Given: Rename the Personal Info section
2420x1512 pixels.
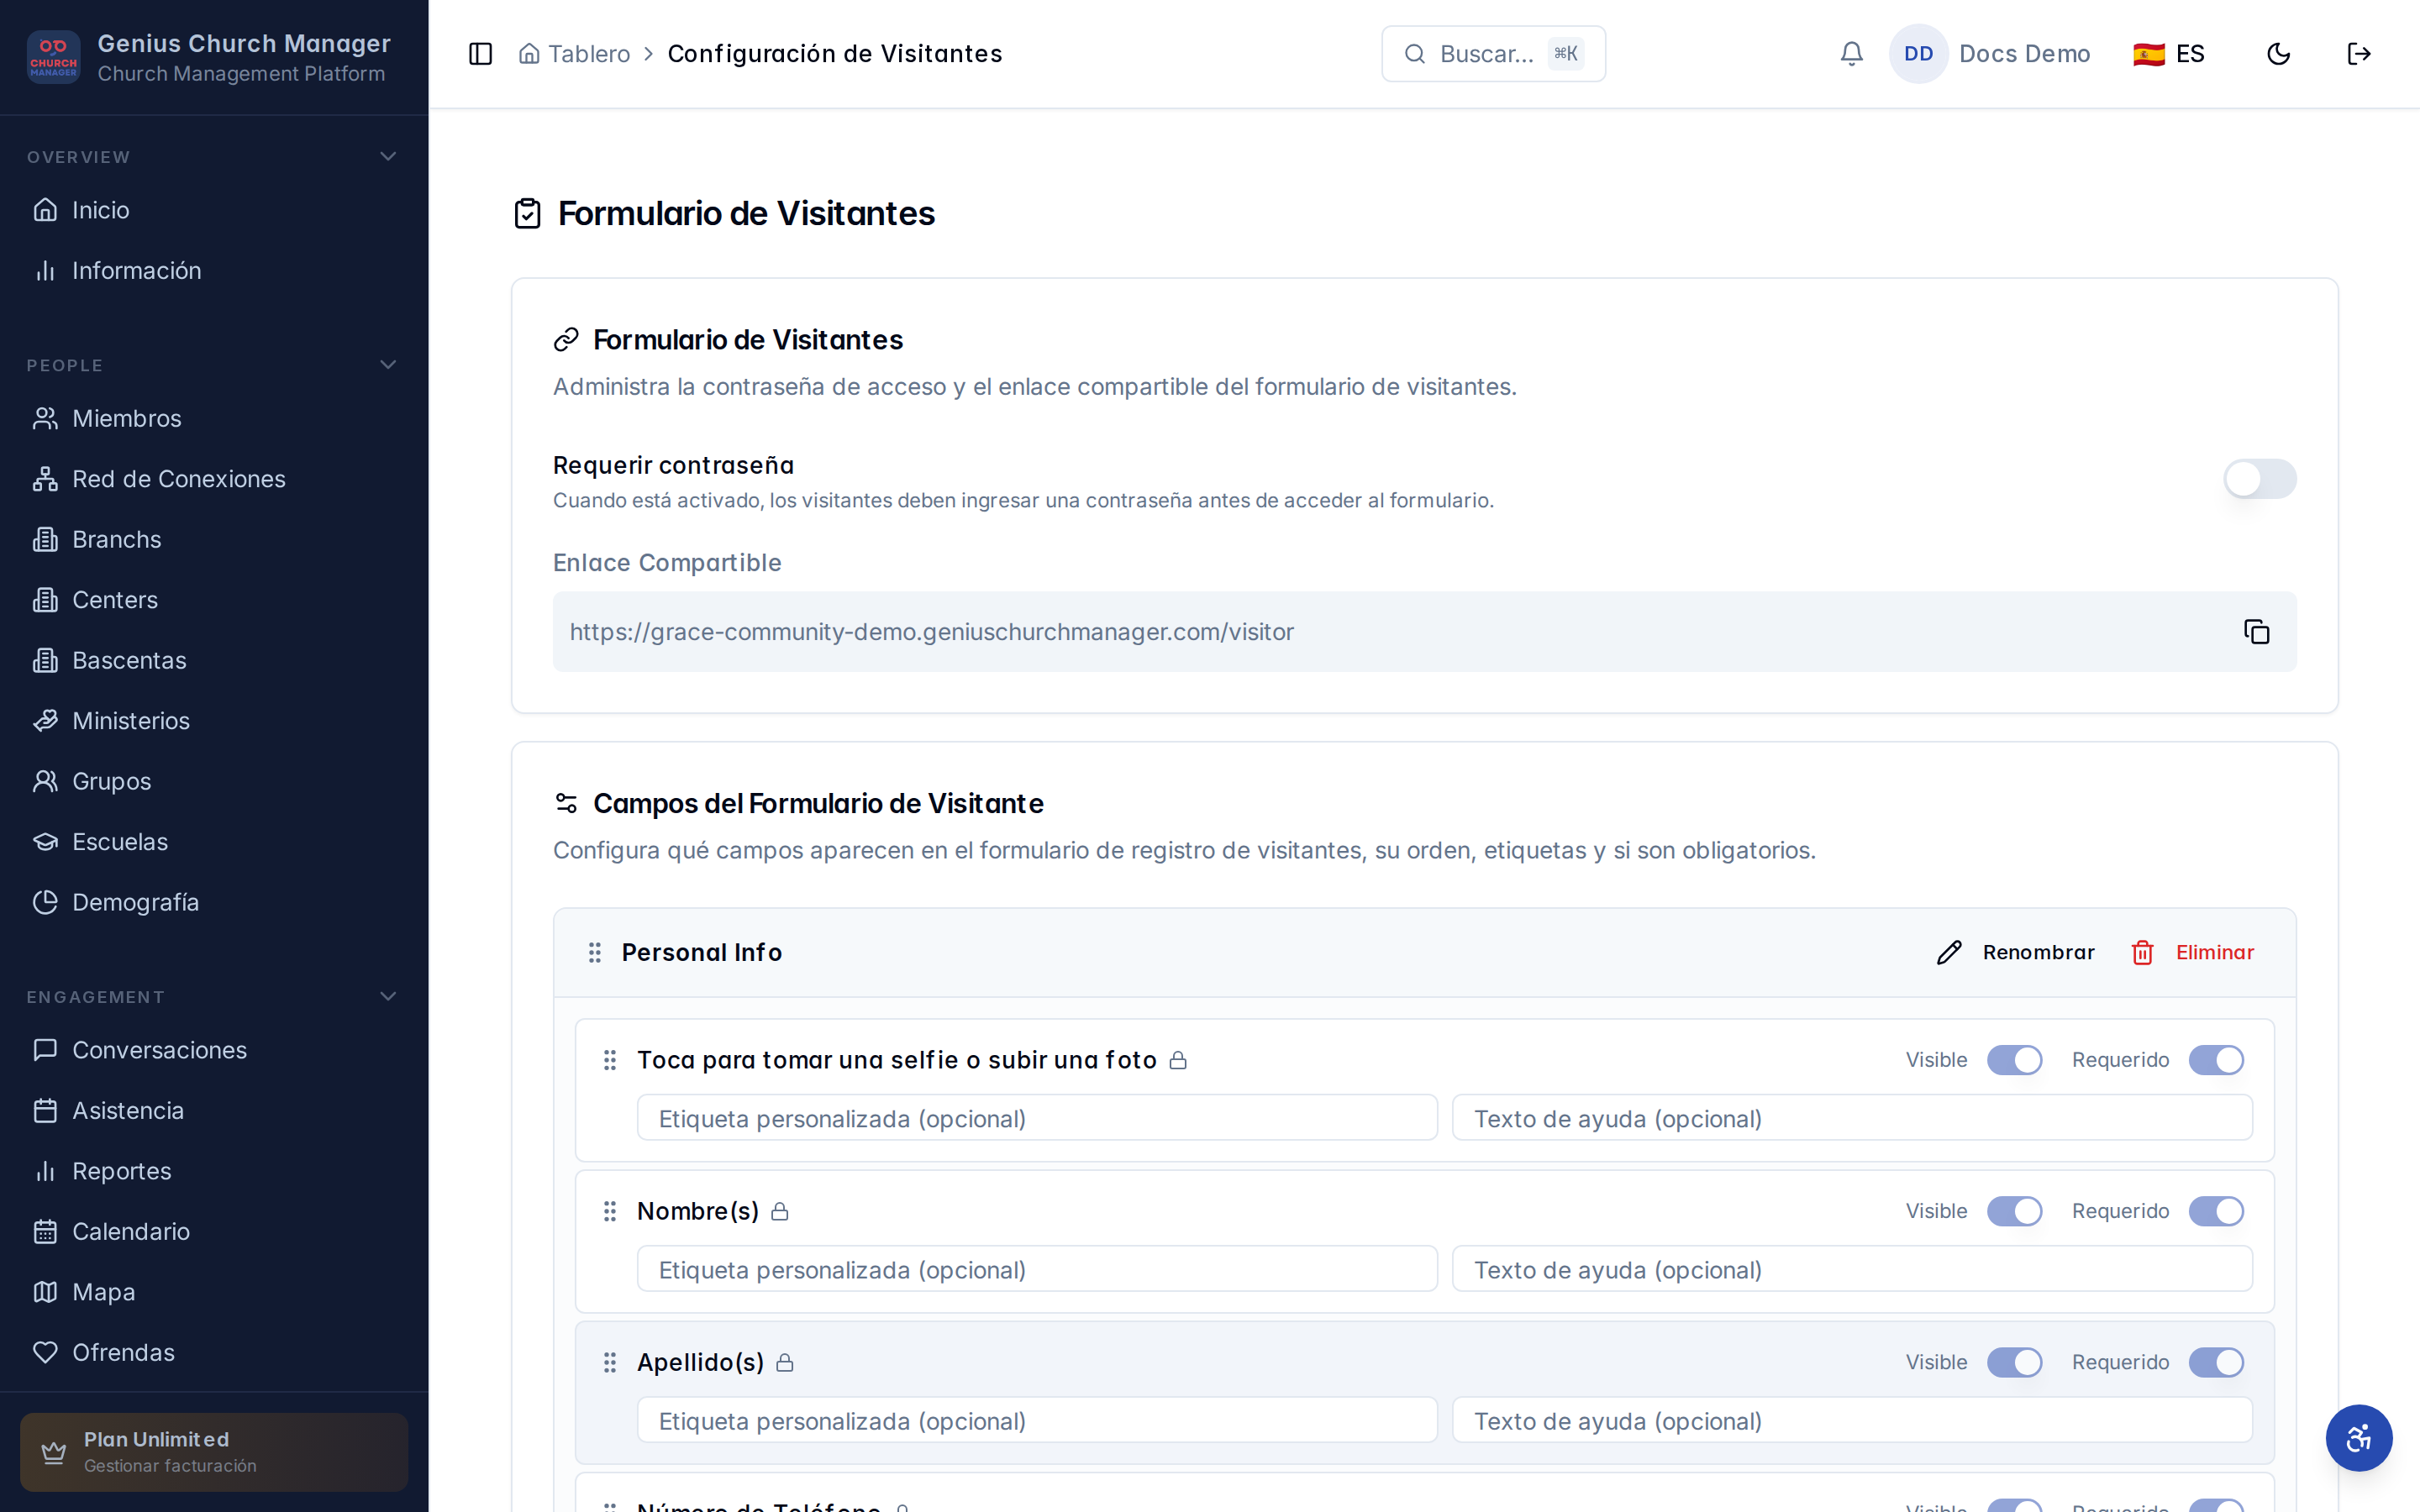Looking at the screenshot, I should click(x=2016, y=952).
